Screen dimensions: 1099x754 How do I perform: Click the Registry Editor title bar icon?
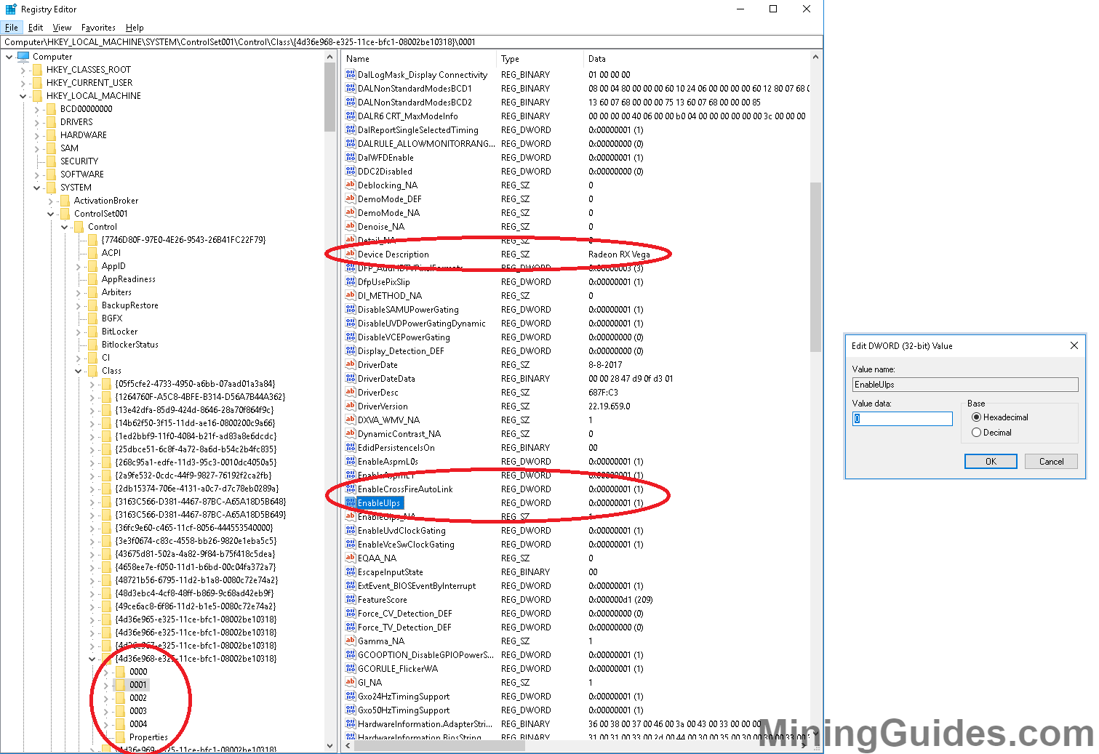click(x=10, y=9)
